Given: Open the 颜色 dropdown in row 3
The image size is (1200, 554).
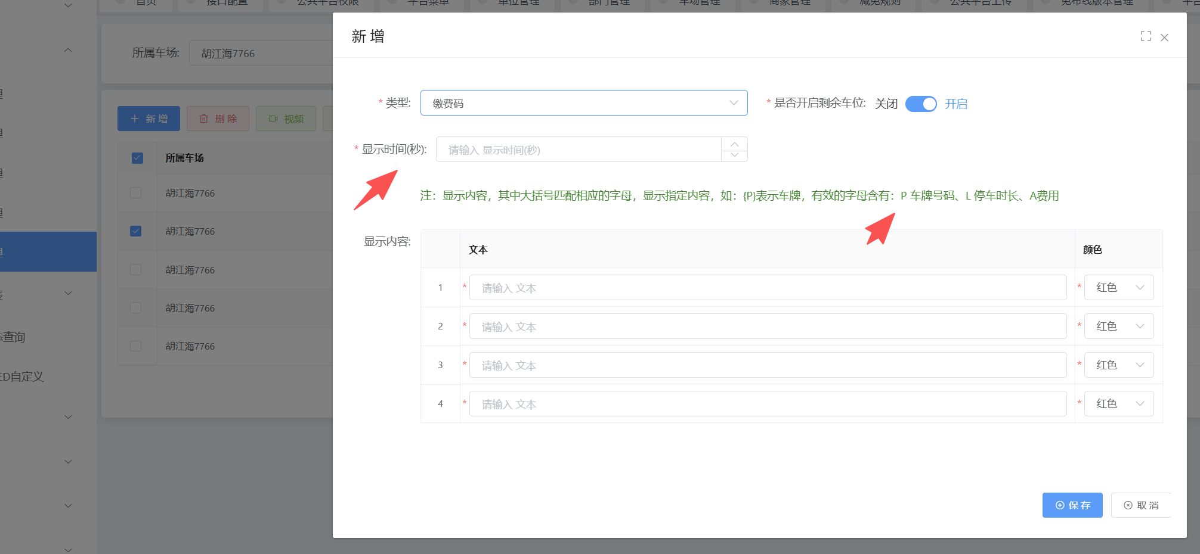Looking at the screenshot, I should 1119,365.
